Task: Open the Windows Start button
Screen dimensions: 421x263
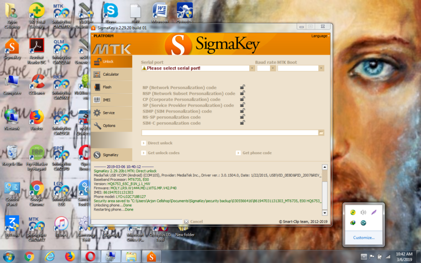Action: 8,257
